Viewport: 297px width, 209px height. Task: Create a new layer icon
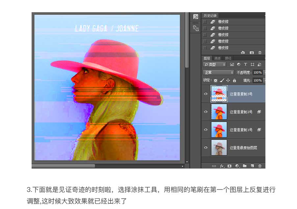tap(252, 166)
